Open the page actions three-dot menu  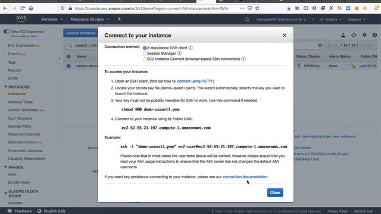(242, 8)
